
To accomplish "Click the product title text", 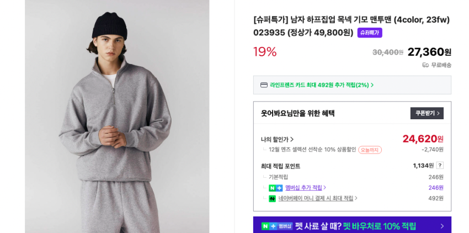I will [x=351, y=20].
